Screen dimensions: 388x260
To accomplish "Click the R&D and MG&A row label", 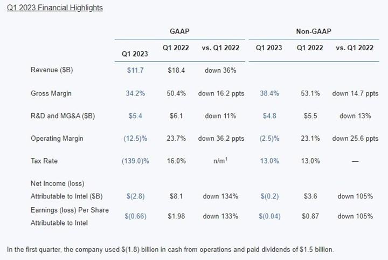I will (64, 116).
